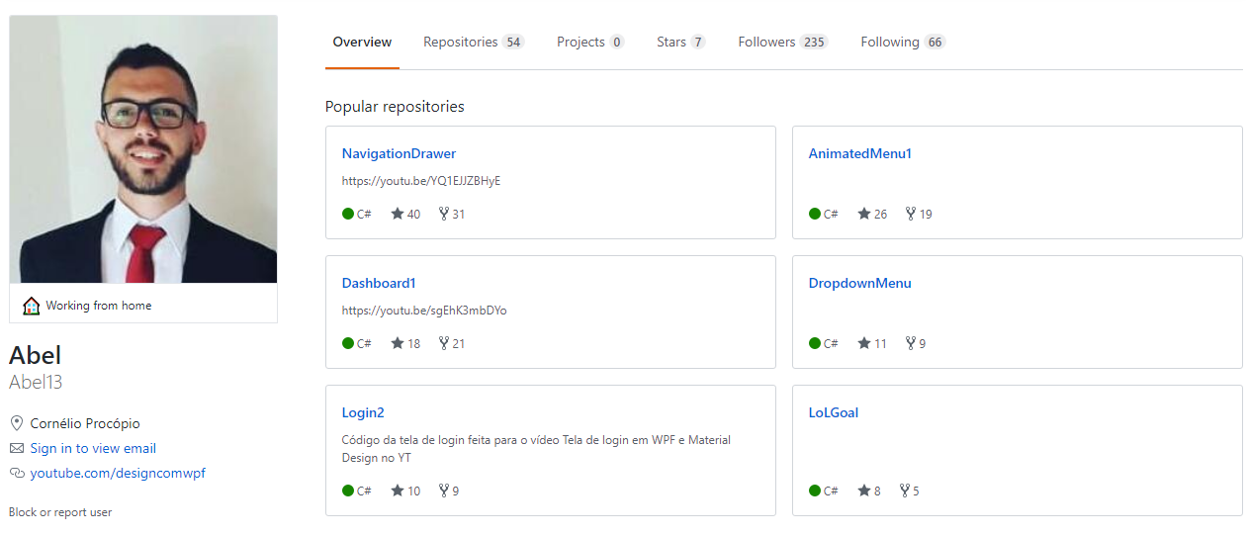Click the house status emoji icon
This screenshot has height=536, width=1248.
pos(32,306)
